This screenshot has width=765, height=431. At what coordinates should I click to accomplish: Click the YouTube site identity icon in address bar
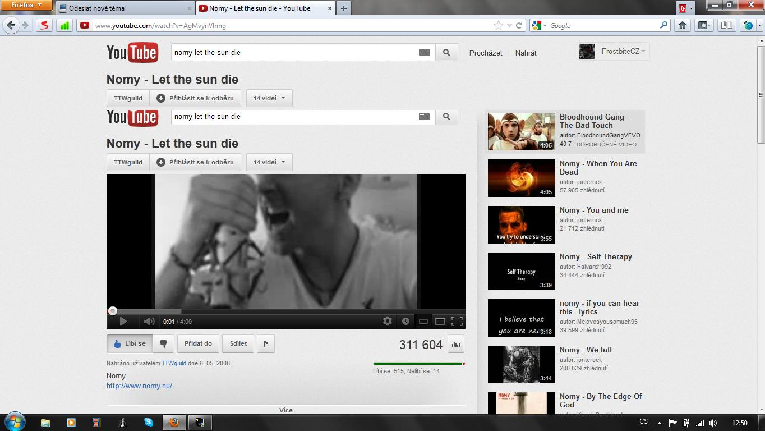coord(84,25)
